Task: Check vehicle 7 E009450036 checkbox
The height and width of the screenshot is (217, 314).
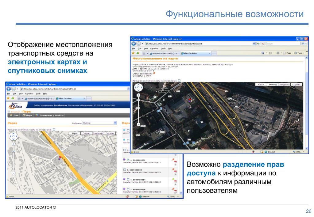Action: point(128,189)
